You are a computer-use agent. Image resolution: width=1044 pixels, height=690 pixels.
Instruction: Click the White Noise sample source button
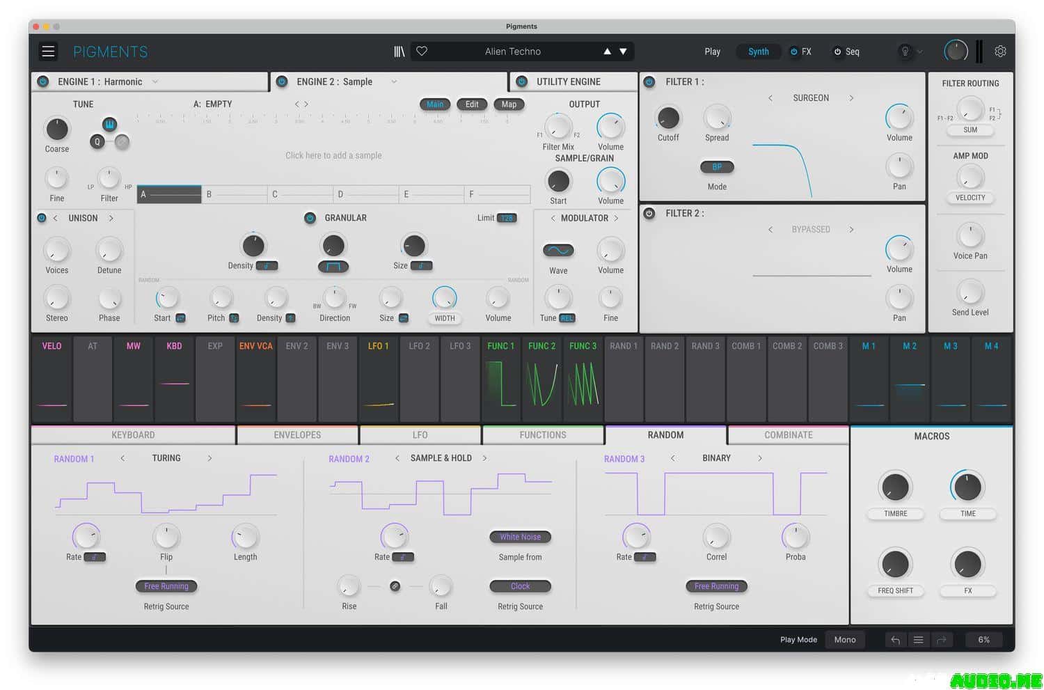520,537
